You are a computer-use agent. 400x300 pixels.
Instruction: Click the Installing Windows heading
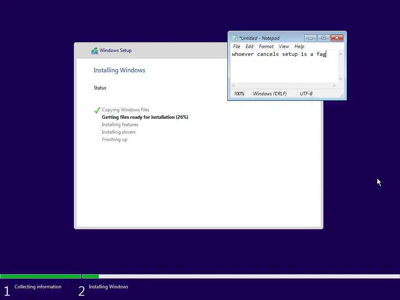119,70
